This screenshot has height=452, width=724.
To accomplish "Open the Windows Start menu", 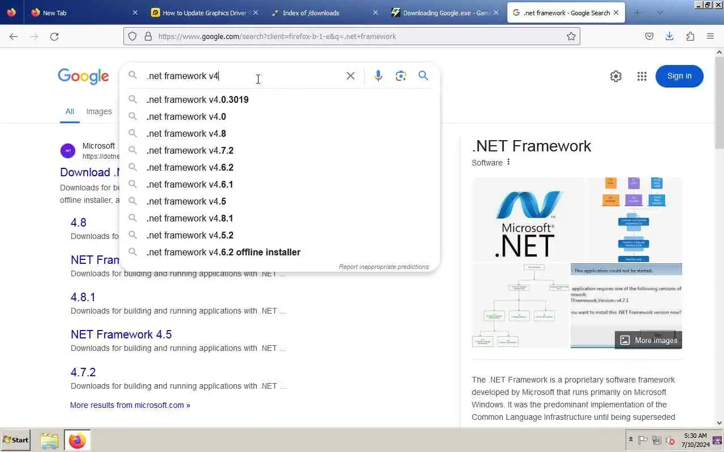I will point(16,440).
